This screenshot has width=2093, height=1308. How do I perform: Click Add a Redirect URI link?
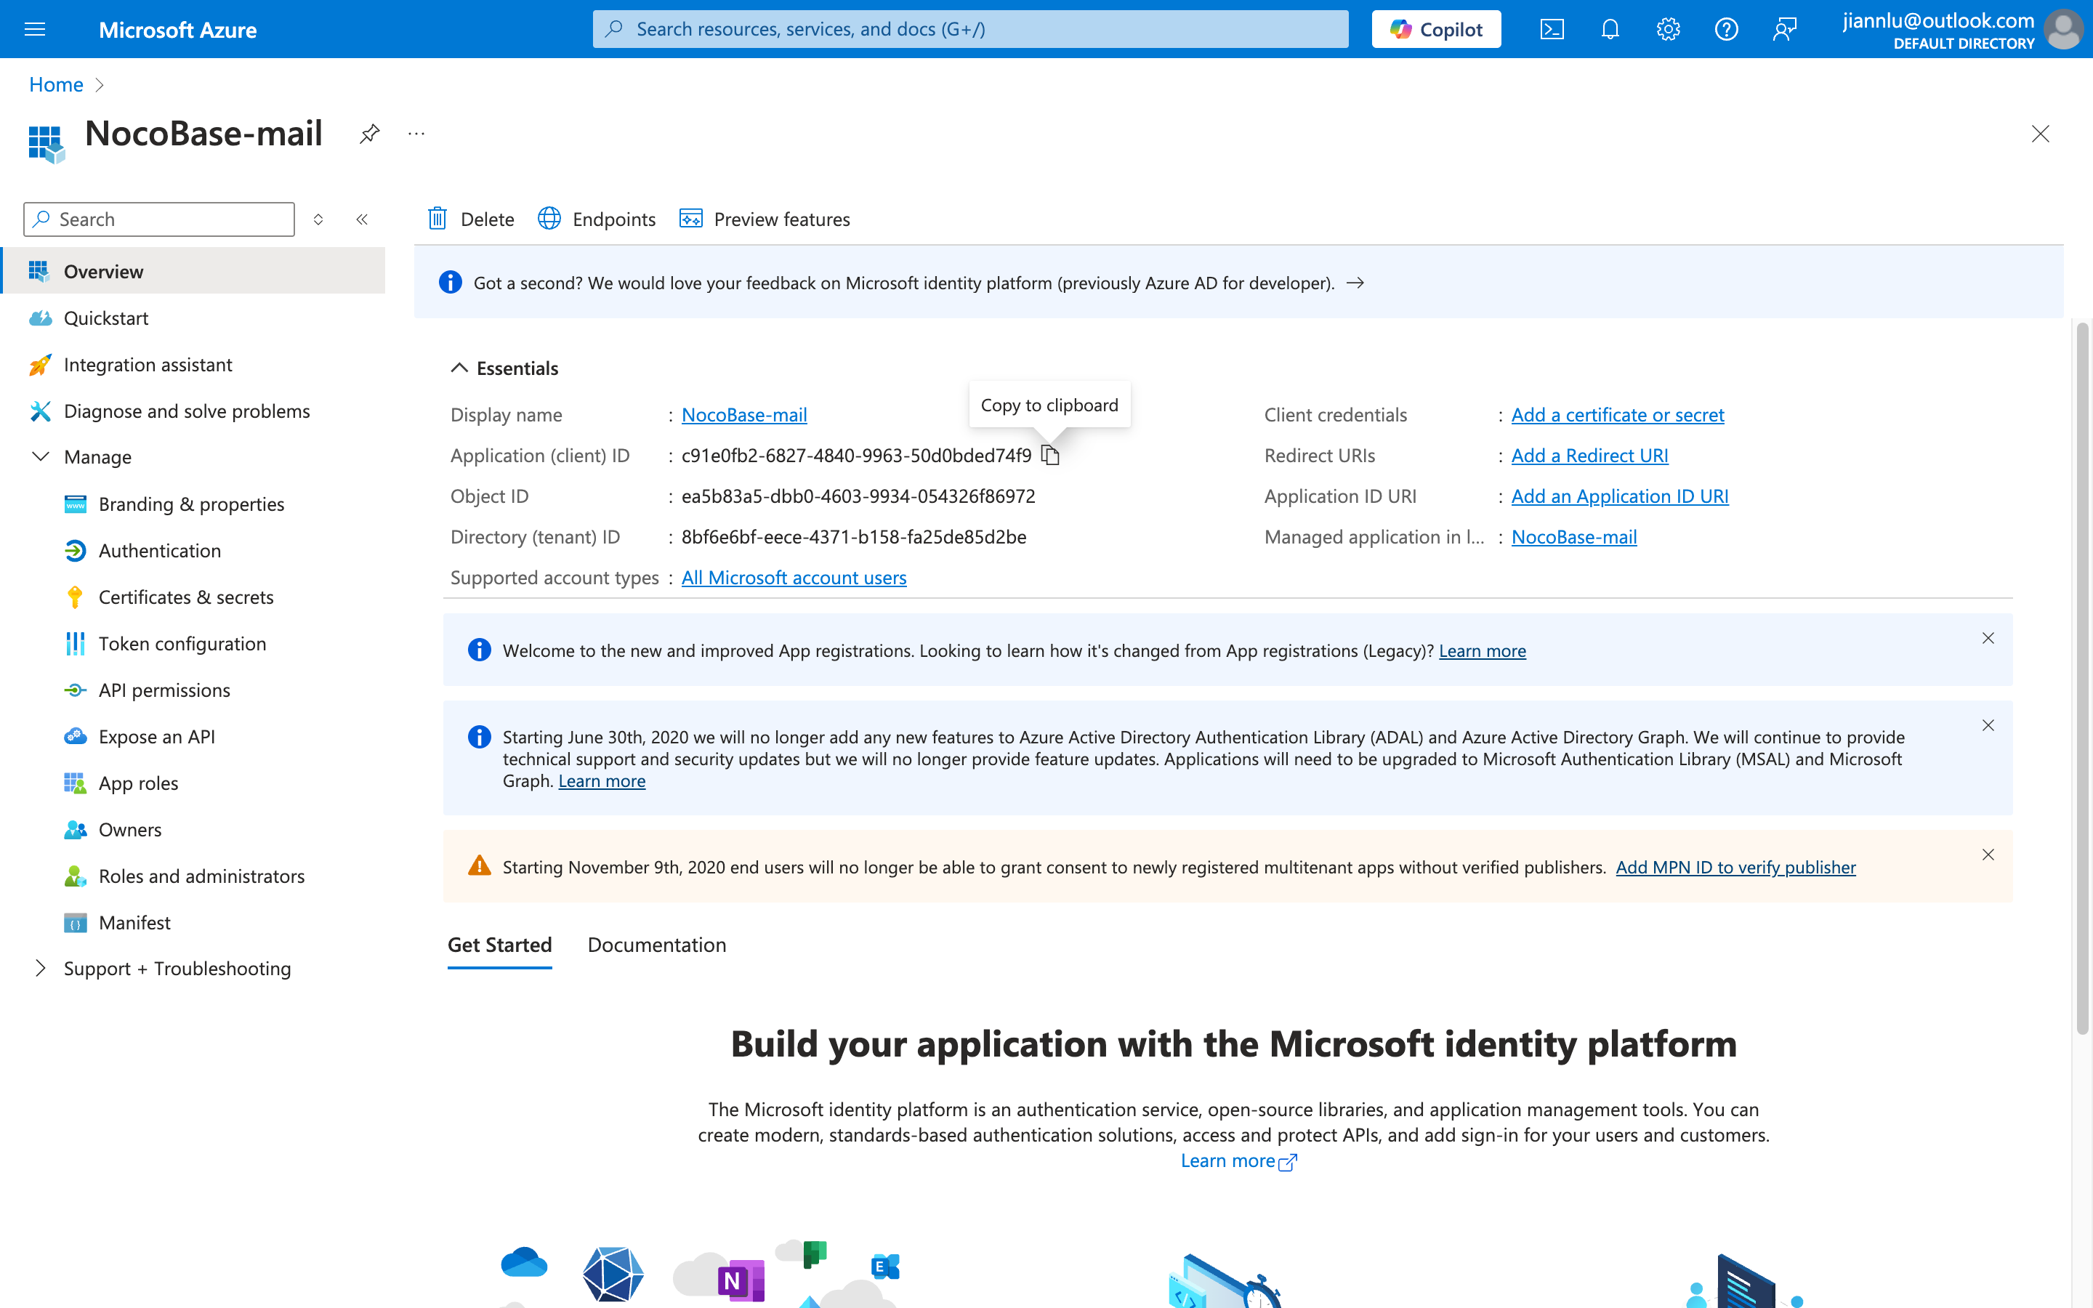click(x=1589, y=455)
